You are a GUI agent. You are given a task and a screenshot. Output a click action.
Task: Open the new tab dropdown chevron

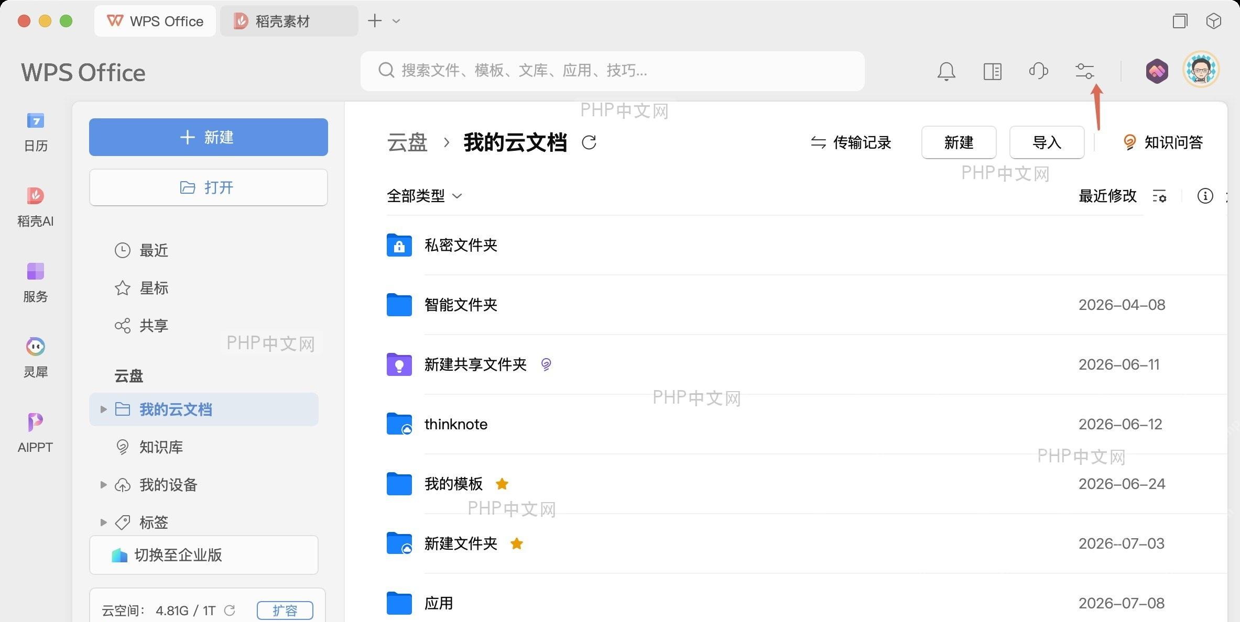[396, 21]
